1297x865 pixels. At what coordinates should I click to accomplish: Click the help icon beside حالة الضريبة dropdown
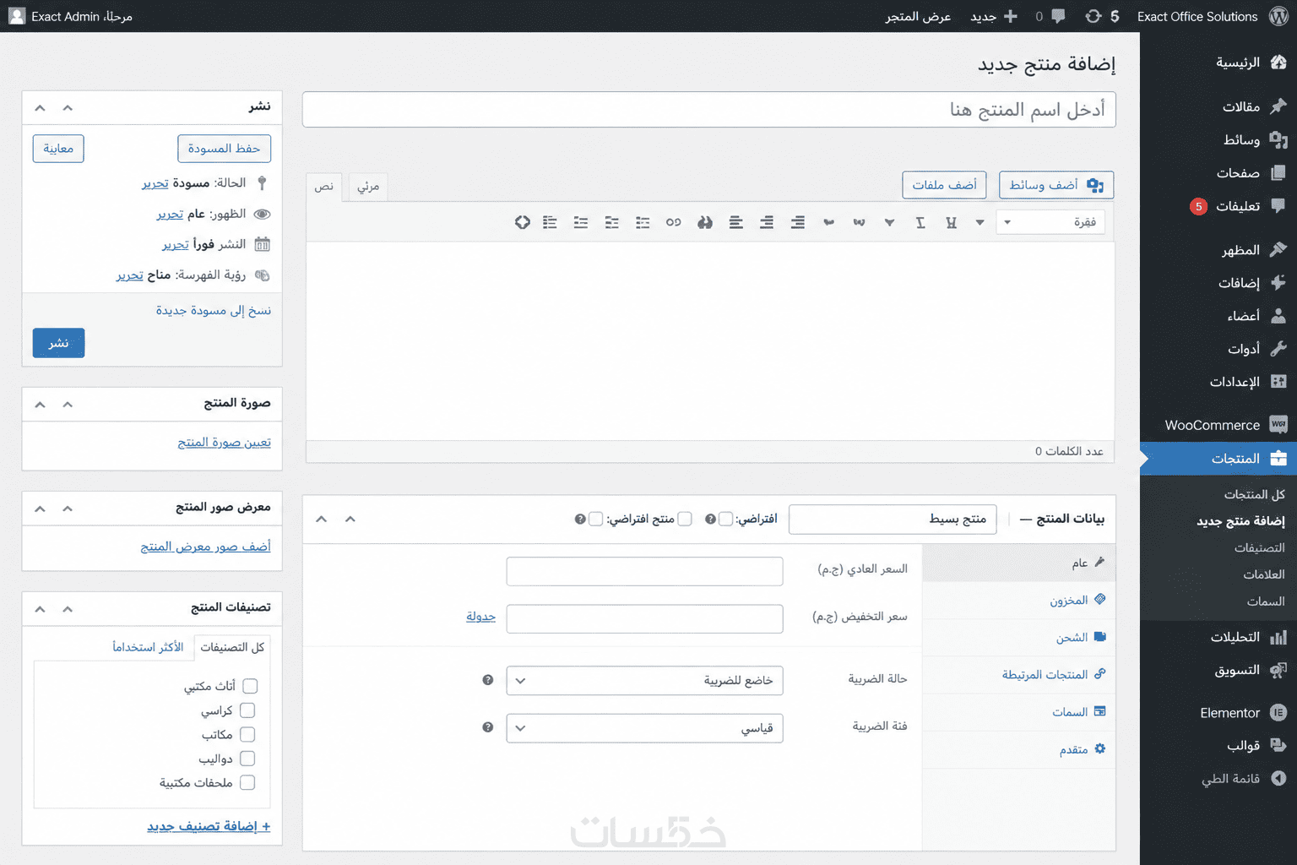pyautogui.click(x=487, y=680)
